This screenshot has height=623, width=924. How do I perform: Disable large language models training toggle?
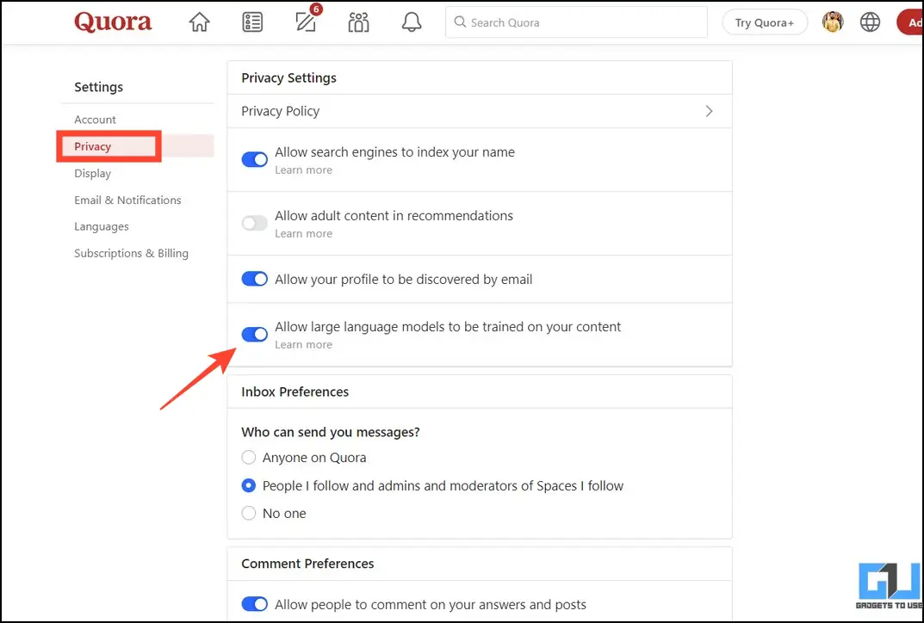(x=255, y=335)
